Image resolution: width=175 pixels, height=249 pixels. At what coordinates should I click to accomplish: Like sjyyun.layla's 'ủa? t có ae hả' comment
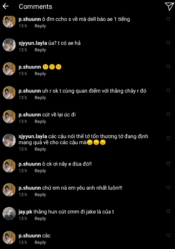[x=168, y=43]
